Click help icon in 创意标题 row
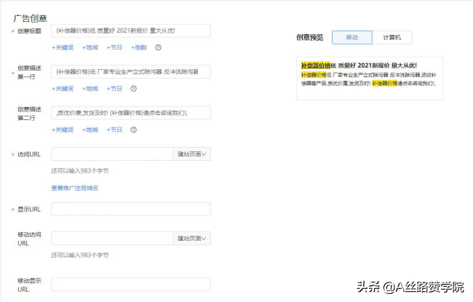 [x=159, y=47]
